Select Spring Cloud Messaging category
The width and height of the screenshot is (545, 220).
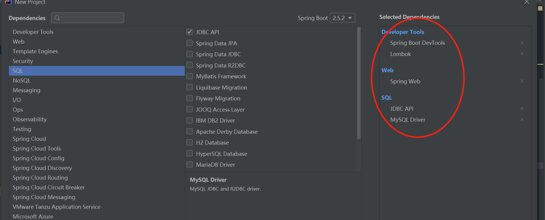pyautogui.click(x=97, y=197)
